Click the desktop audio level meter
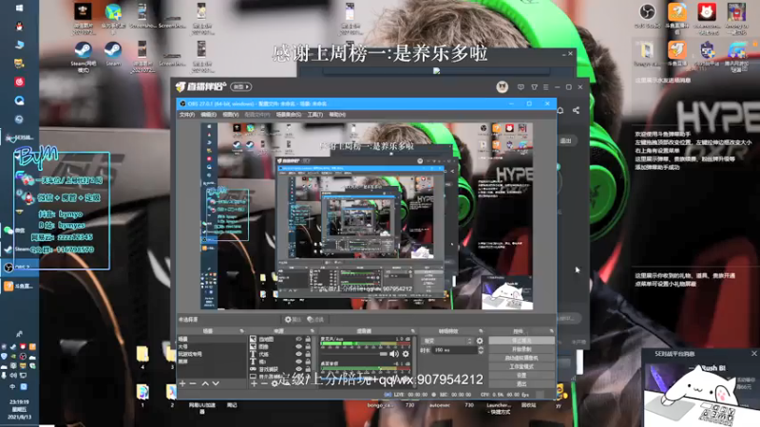 pos(365,368)
